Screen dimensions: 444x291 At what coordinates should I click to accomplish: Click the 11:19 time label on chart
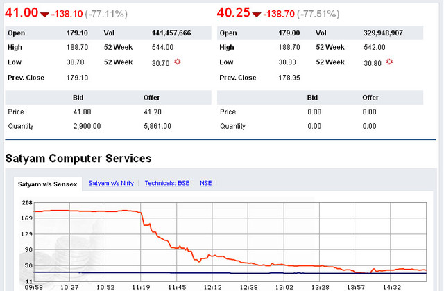141,288
